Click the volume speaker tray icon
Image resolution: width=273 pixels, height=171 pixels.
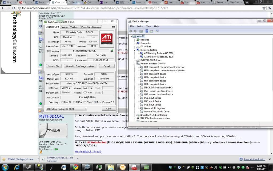coord(229,167)
